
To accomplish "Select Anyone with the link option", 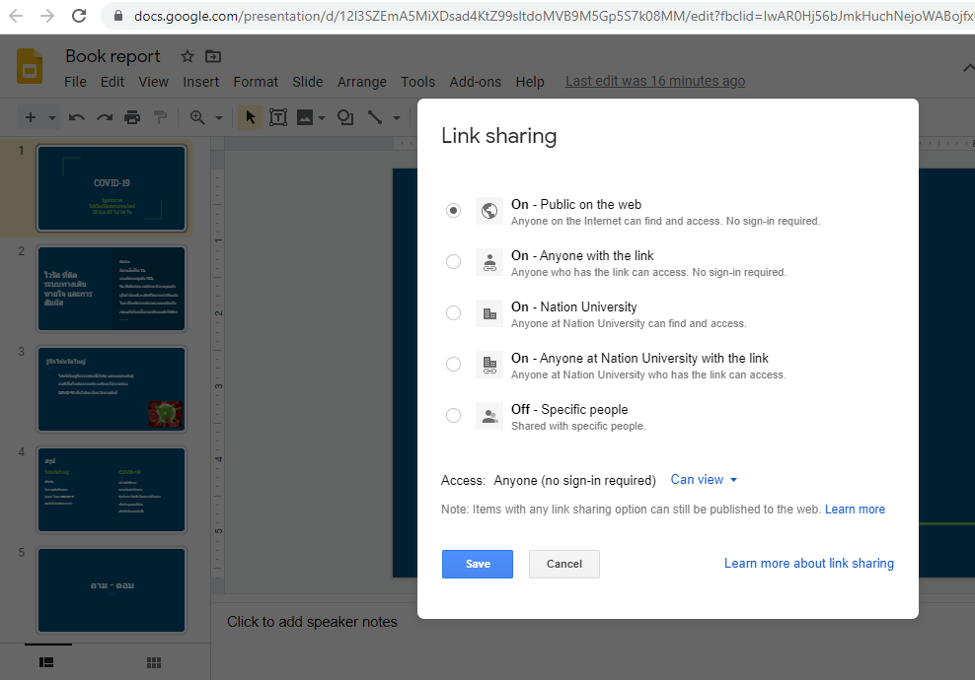I will (x=453, y=262).
